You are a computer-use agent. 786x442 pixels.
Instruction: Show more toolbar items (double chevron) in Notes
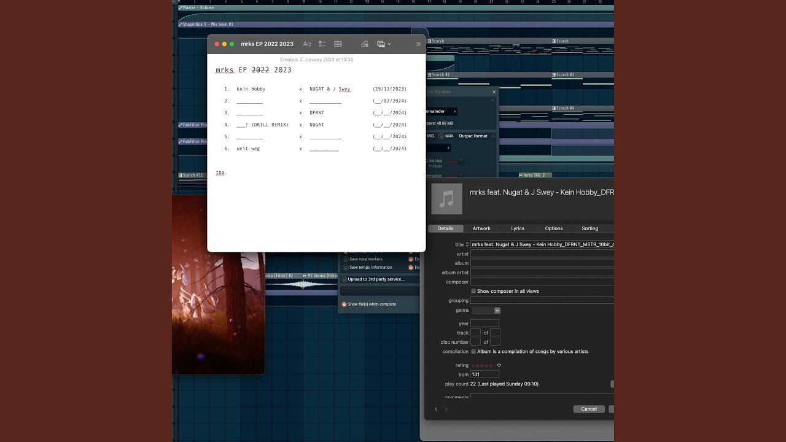pos(419,44)
